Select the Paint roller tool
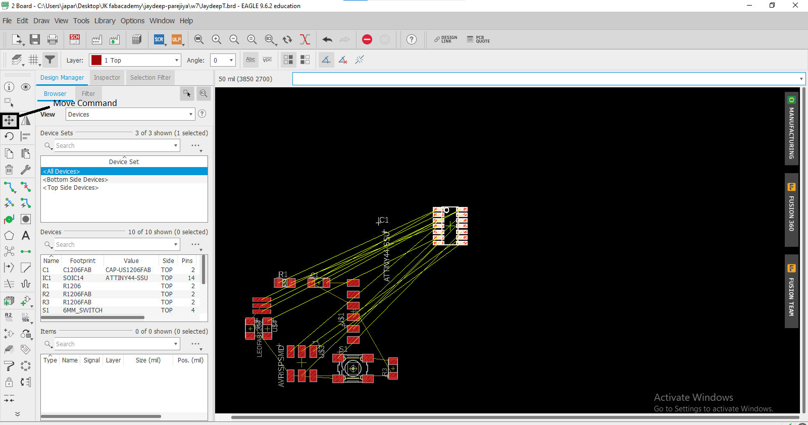 tap(9, 365)
